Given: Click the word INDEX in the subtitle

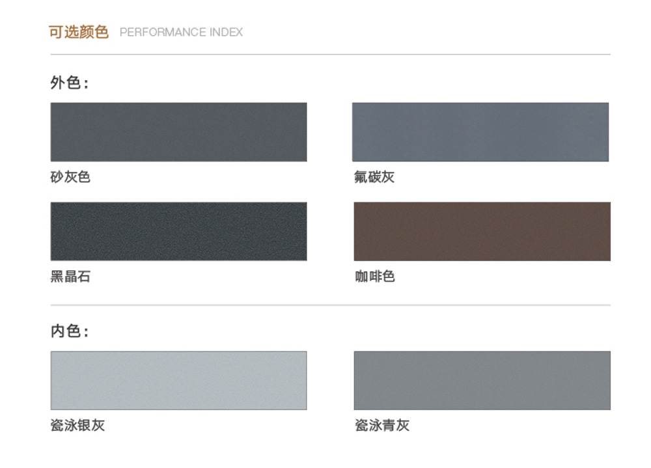Looking at the screenshot, I should [x=227, y=33].
